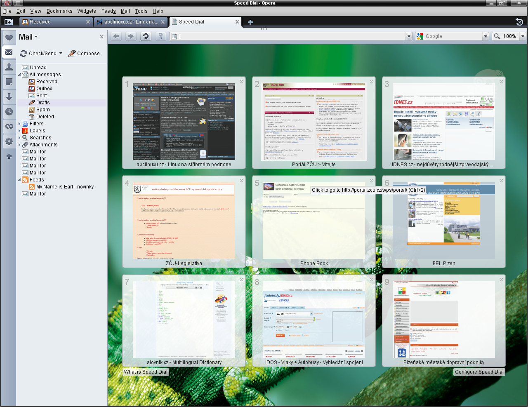Open the File menu
The width and height of the screenshot is (528, 407).
tap(7, 11)
